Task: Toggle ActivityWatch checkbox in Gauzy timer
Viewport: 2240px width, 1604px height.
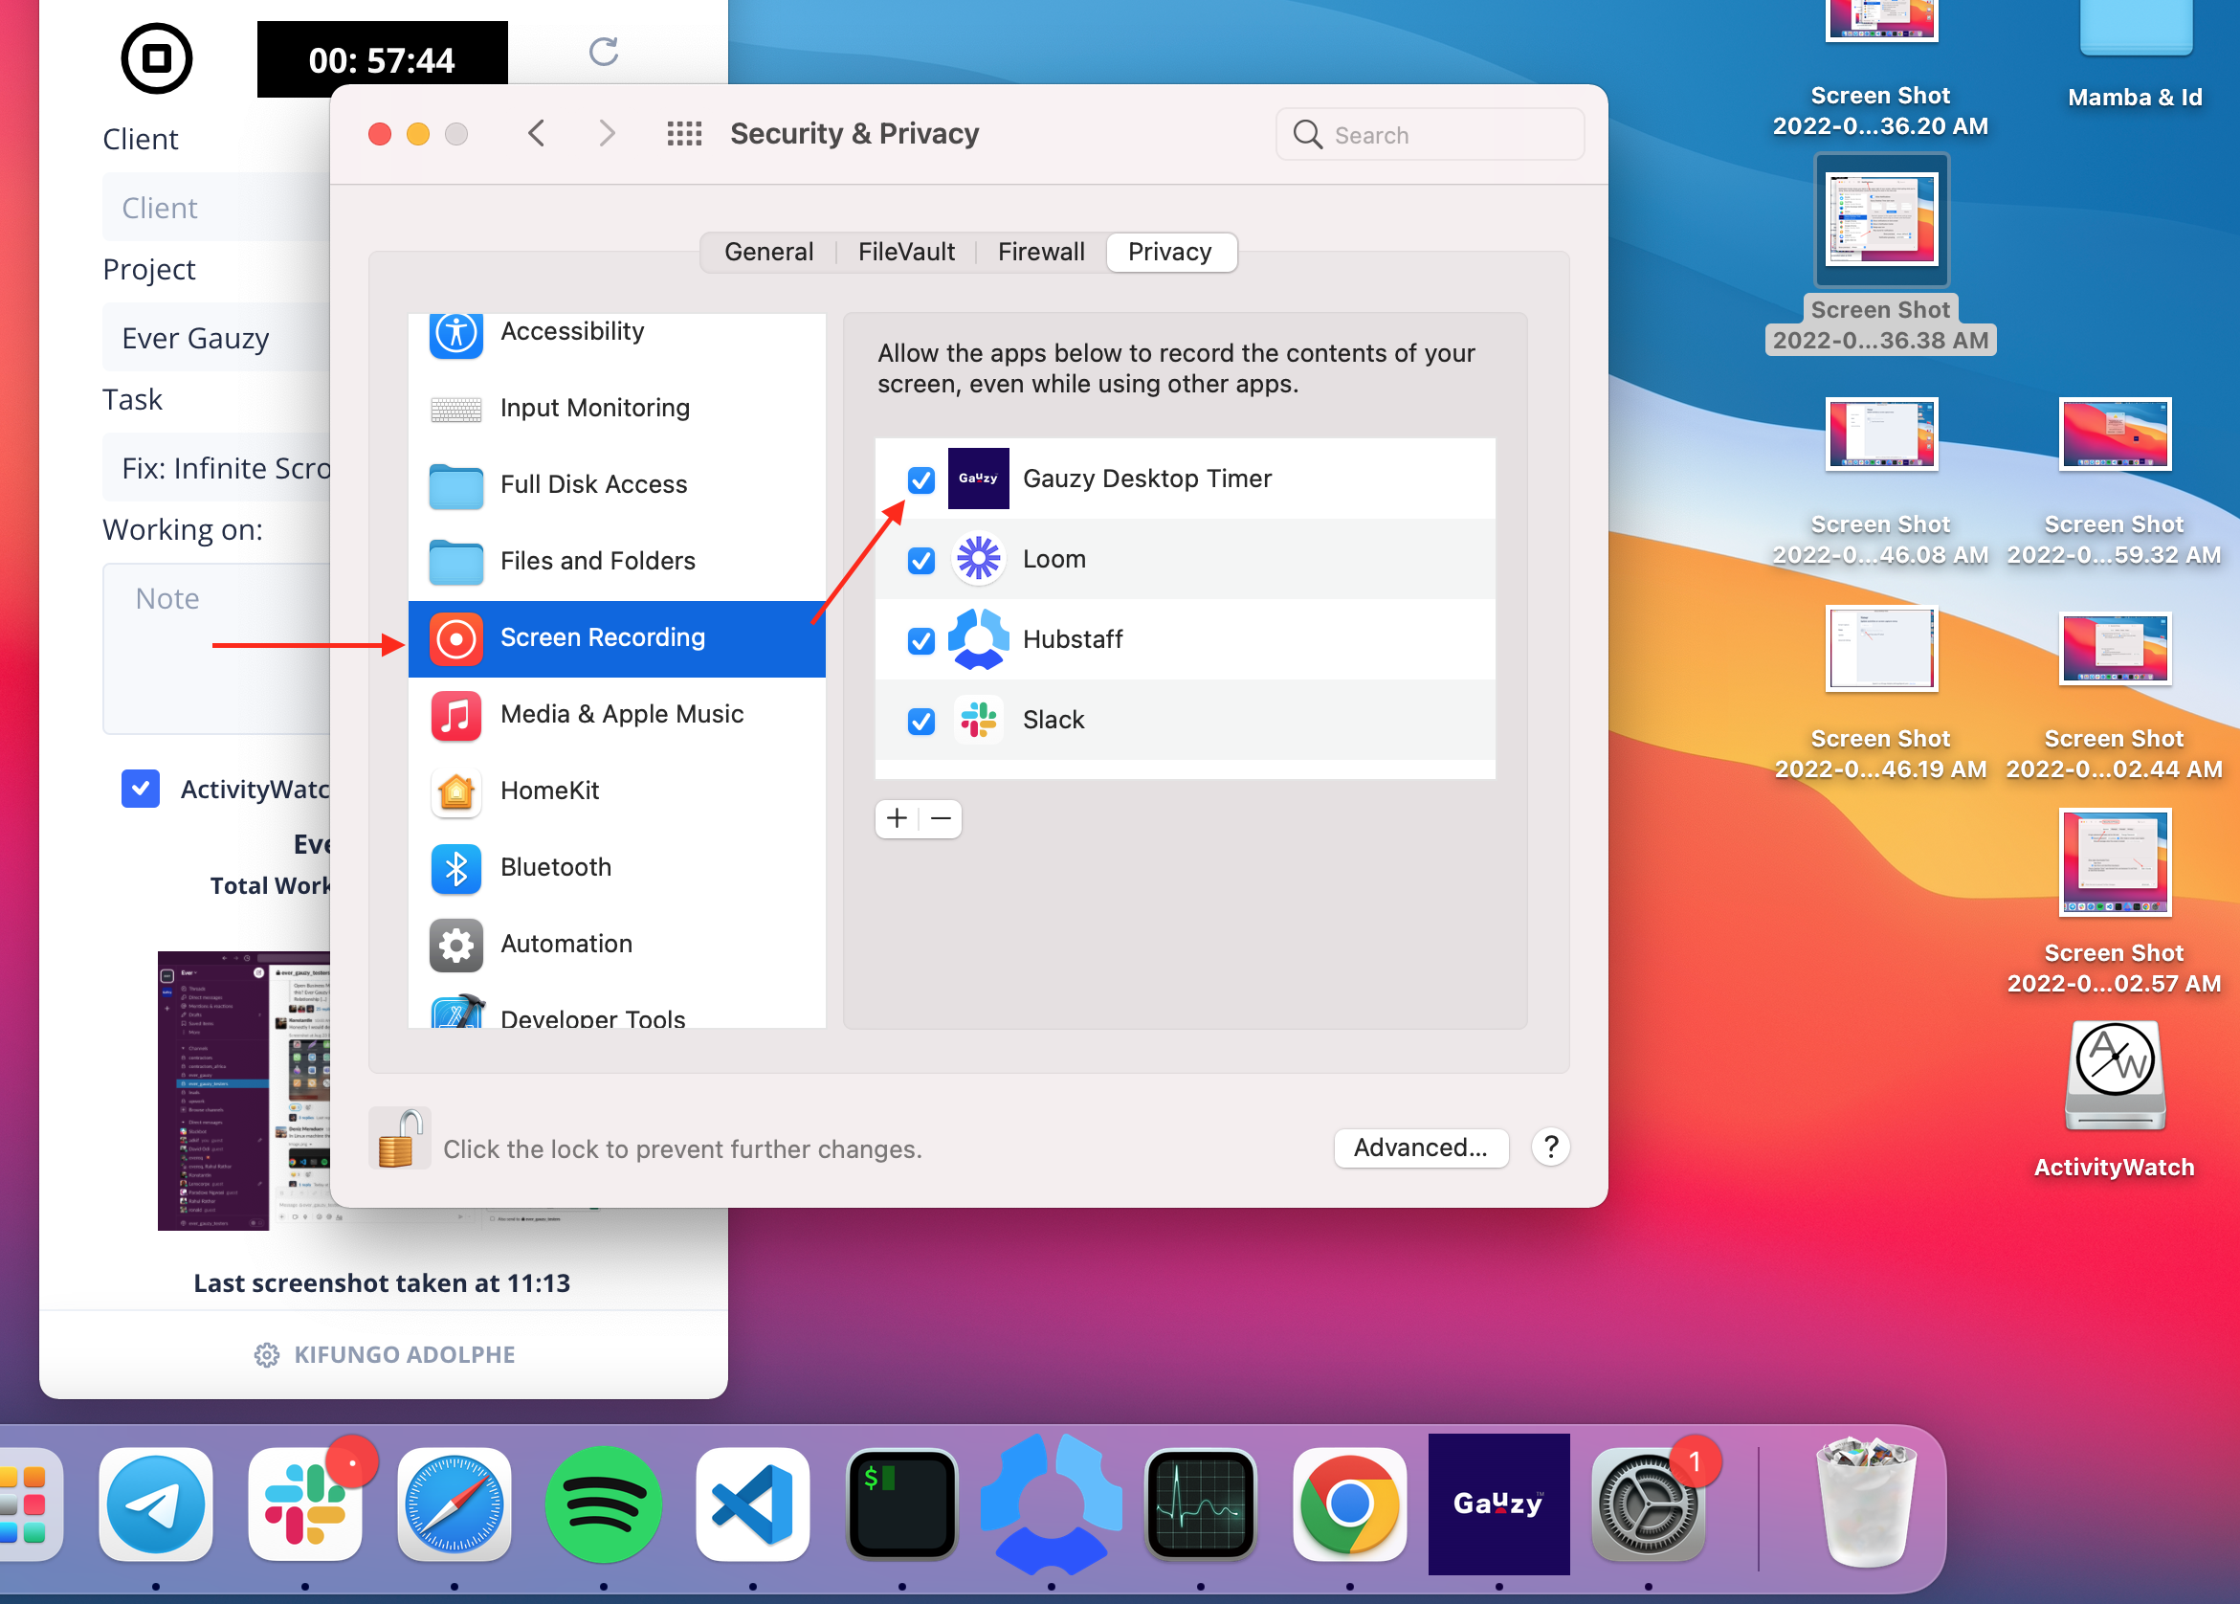Action: click(141, 789)
